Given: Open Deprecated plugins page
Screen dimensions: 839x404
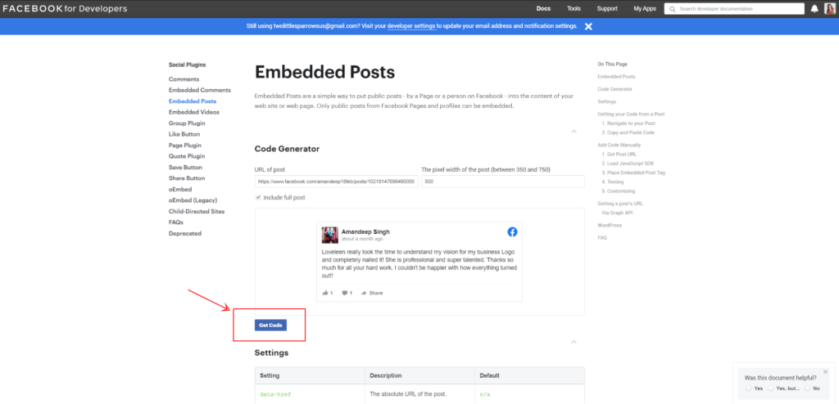Looking at the screenshot, I should tap(184, 234).
